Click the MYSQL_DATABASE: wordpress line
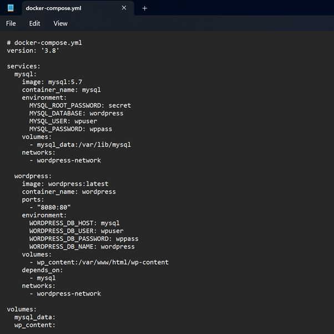This screenshot has width=334, height=334. click(x=76, y=113)
